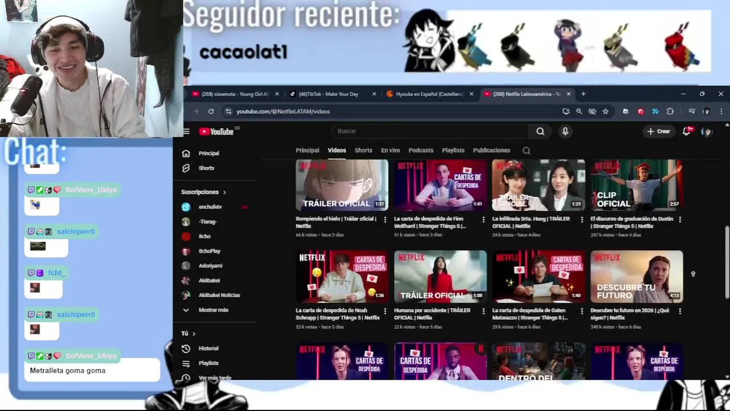Open Rompiendo el hielo video title

coord(336,222)
